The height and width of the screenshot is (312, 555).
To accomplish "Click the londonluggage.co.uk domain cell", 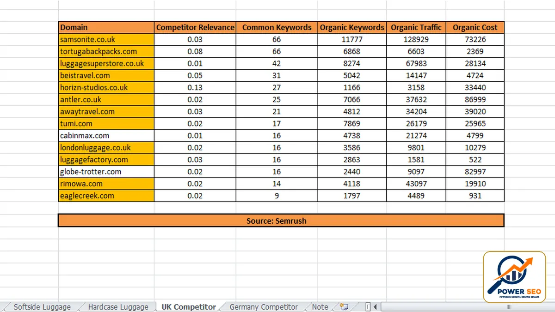I will point(106,147).
